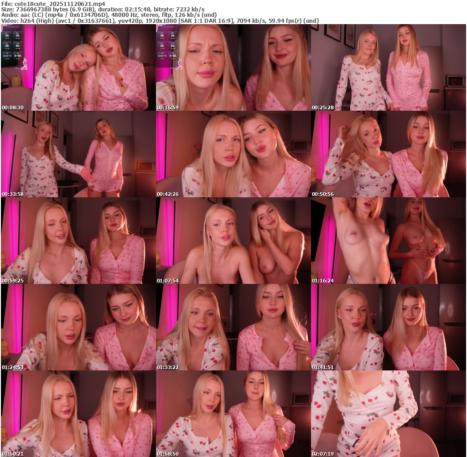Open the frame labeled 00:33:58
467x457 pixels.
(x=78, y=154)
